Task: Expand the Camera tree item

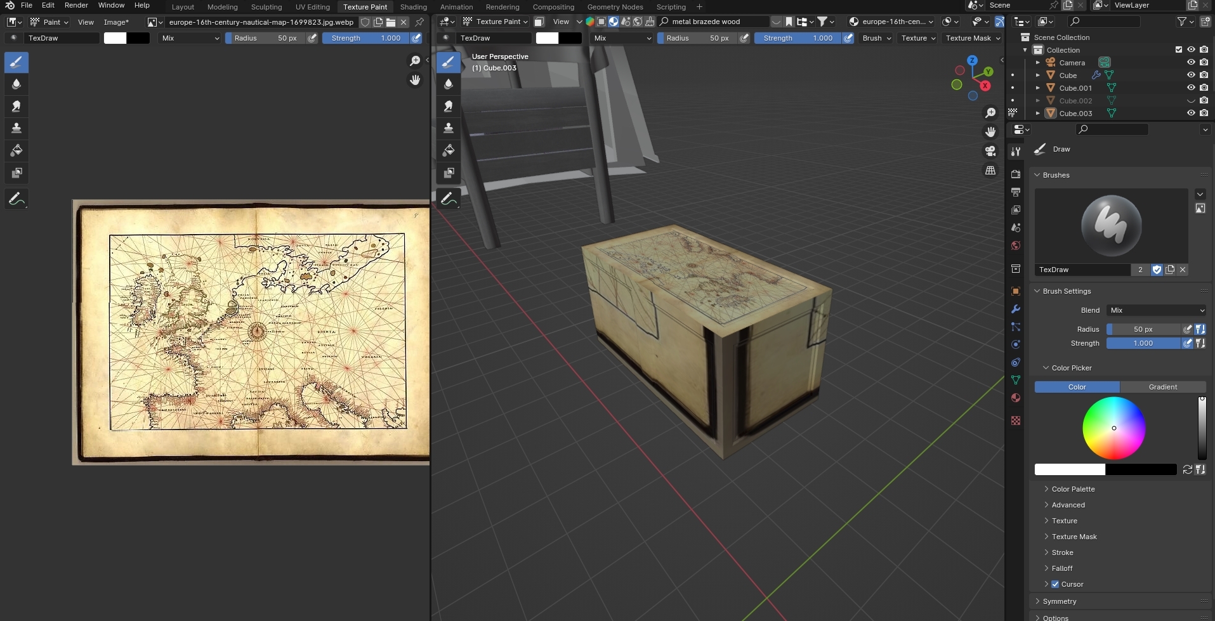Action: click(1038, 62)
